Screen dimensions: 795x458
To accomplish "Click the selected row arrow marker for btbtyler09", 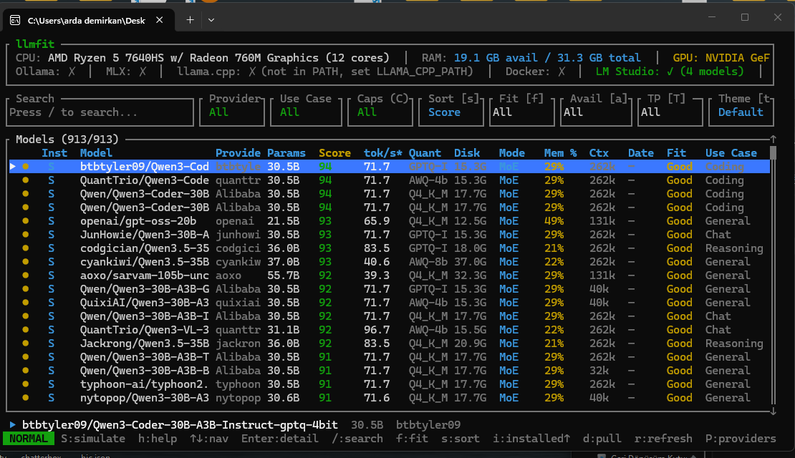I will 13,166.
